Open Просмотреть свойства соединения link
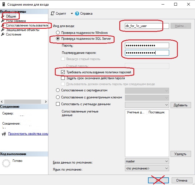This screenshot has width=195, height=185. tap(28, 134)
